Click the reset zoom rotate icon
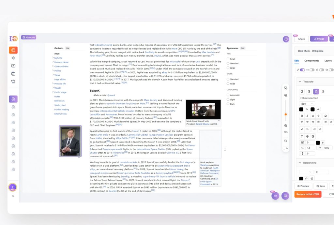Viewport: 334px width, 225px height. tap(286, 141)
